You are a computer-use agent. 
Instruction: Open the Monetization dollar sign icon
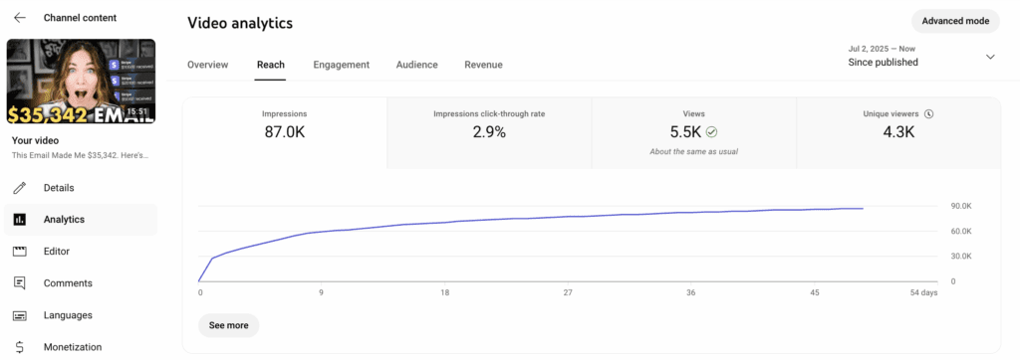point(20,347)
